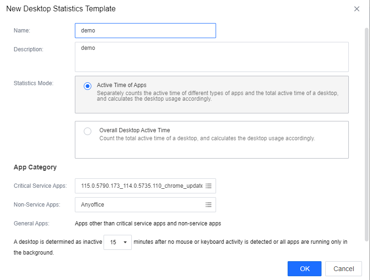Click the Active Time of Apps description text
Viewport: 370px width, 280px height.
click(x=217, y=96)
